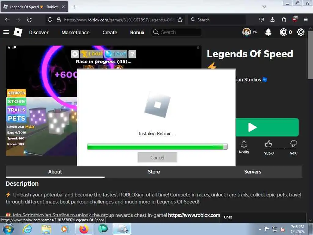This screenshot has height=235, width=313.
Task: Open the roblox.com link in description
Action: 194,215
